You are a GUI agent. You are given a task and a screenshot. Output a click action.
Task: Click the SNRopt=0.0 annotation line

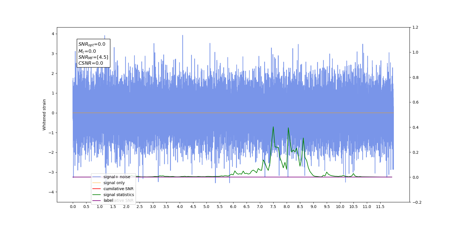[92, 44]
